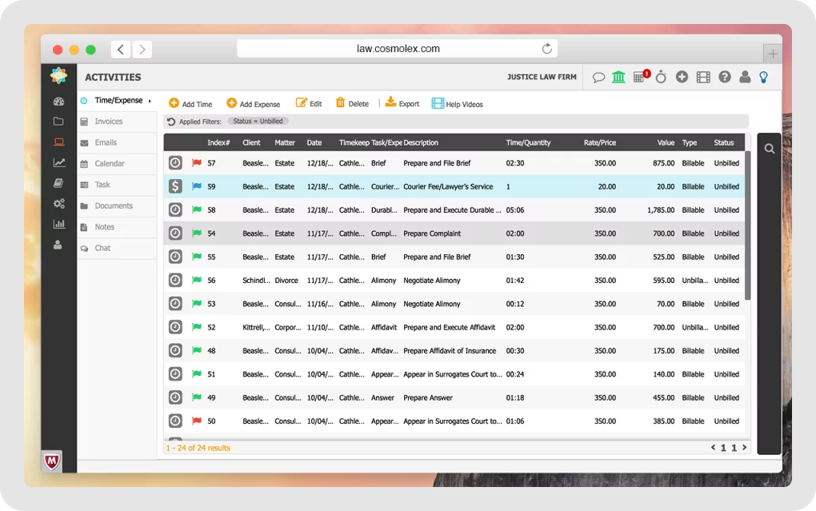Toggle the green flag on entry 48
Screen dimensions: 816x511
coord(196,350)
